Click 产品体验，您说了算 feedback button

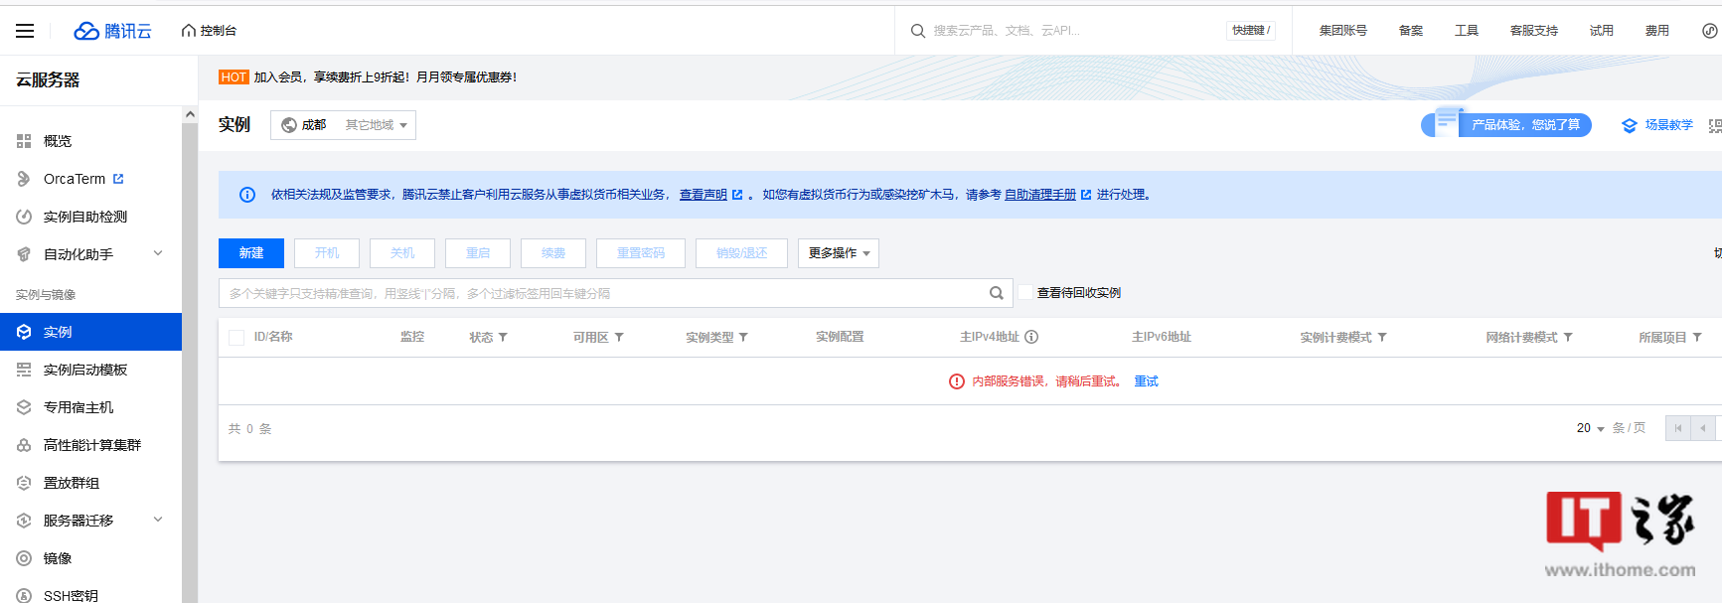pos(1506,124)
